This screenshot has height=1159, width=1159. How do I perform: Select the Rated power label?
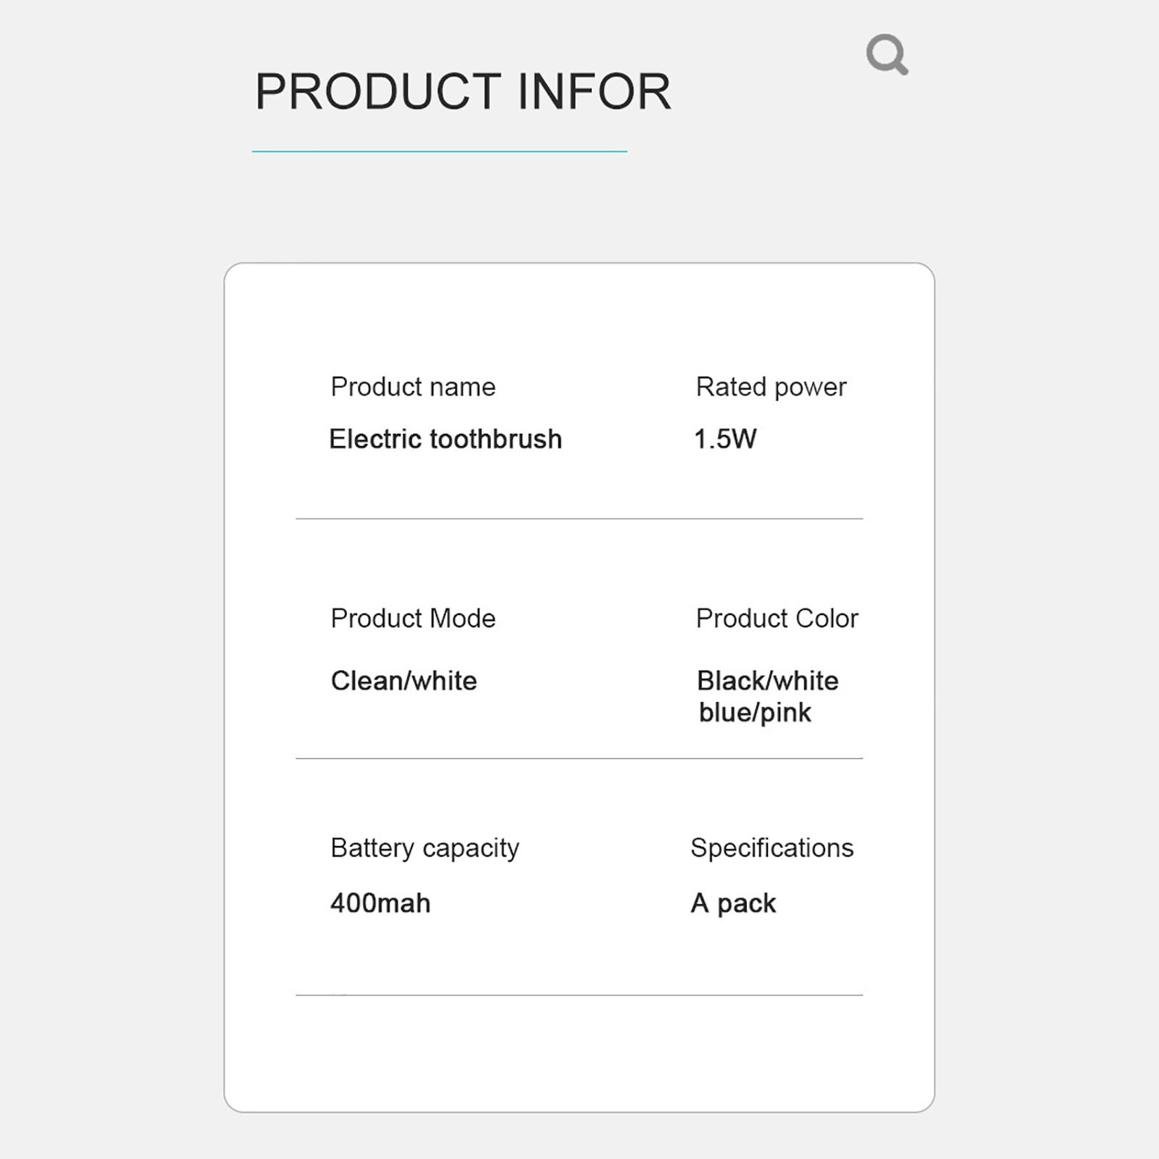(x=771, y=387)
